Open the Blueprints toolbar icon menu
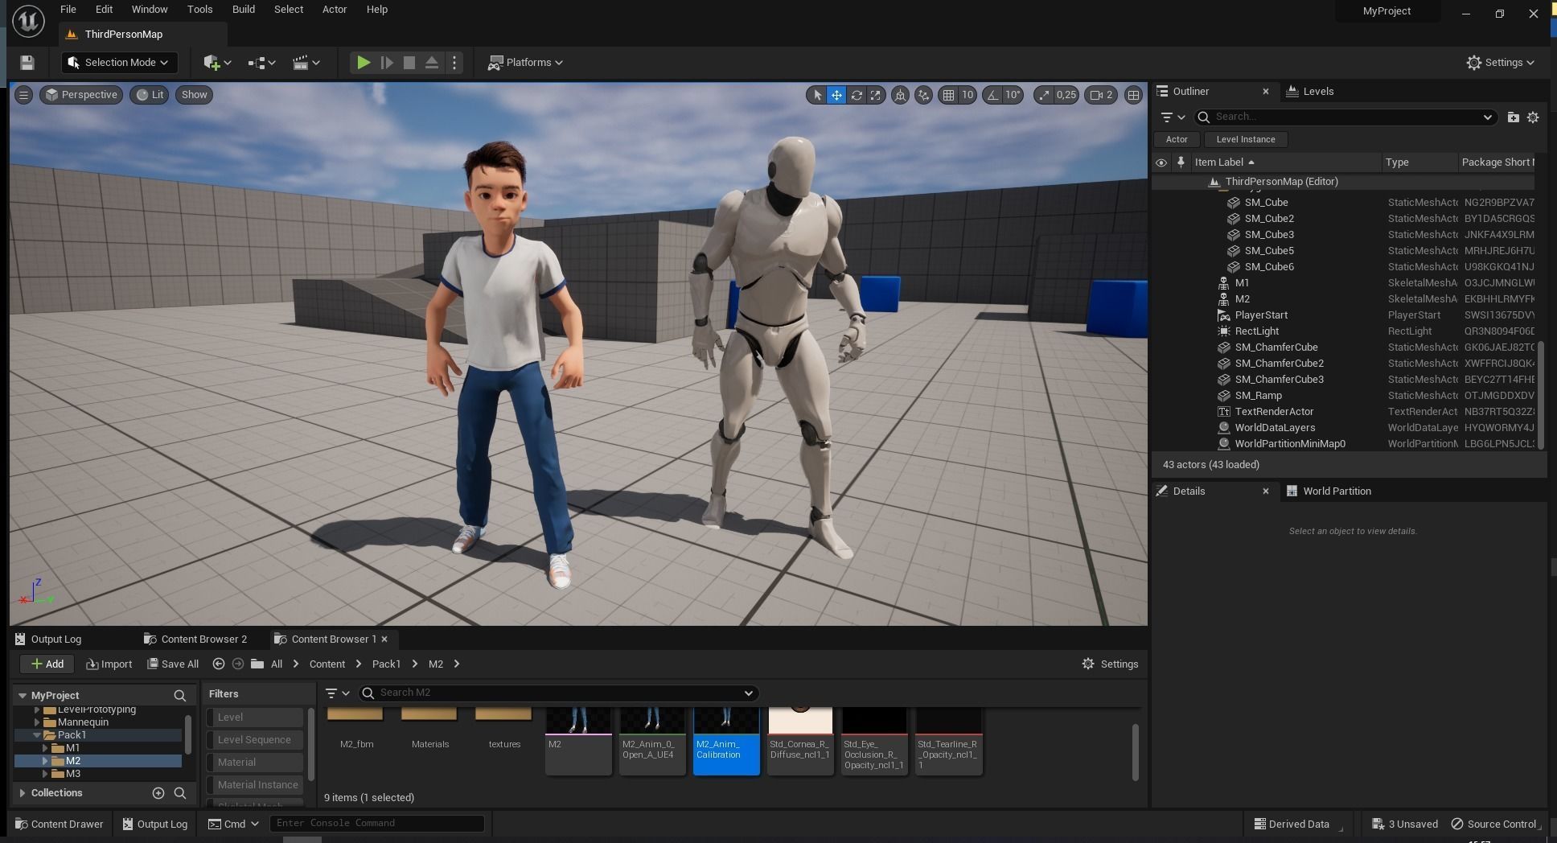The width and height of the screenshot is (1557, 843). (x=262, y=63)
